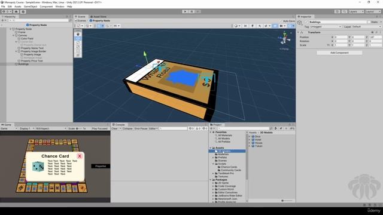The image size is (383, 215).
Task: Click the Pause button
Action: [x=191, y=11]
